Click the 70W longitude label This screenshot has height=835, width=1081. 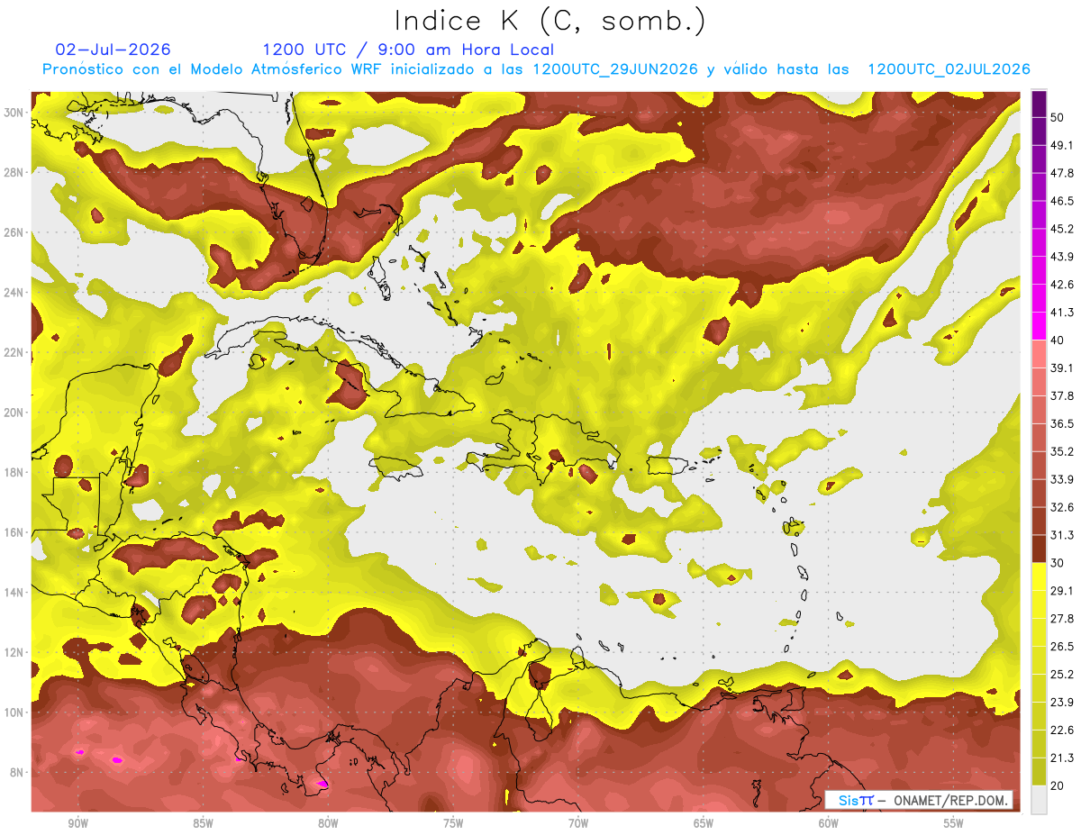[x=578, y=824]
